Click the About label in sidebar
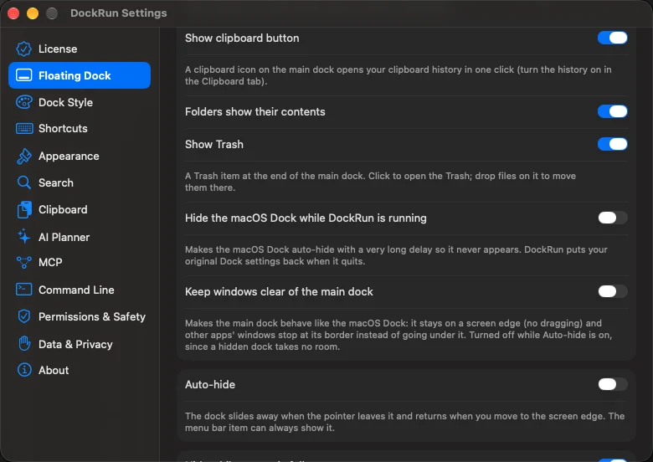Image resolution: width=653 pixels, height=462 pixels. (54, 370)
